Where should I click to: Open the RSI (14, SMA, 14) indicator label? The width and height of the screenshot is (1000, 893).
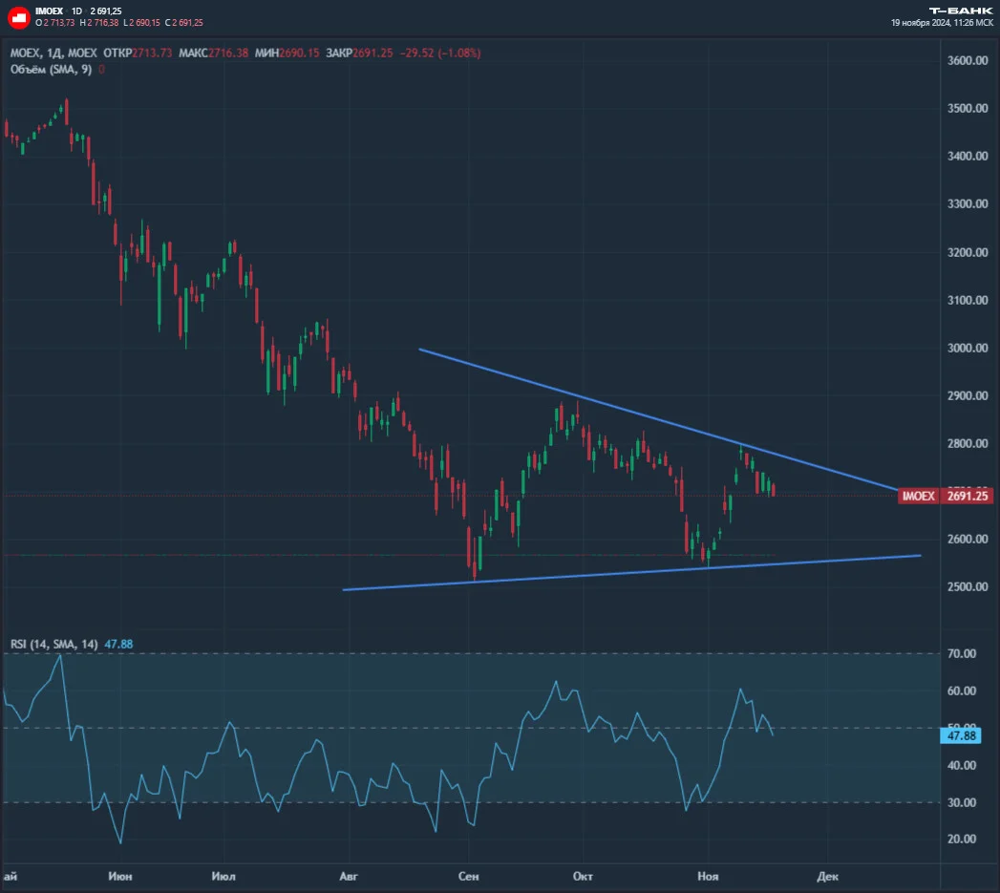pos(54,645)
